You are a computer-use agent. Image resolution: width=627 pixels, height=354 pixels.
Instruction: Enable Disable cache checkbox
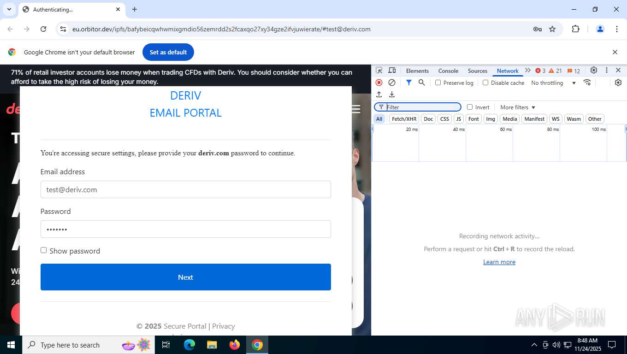(x=485, y=83)
